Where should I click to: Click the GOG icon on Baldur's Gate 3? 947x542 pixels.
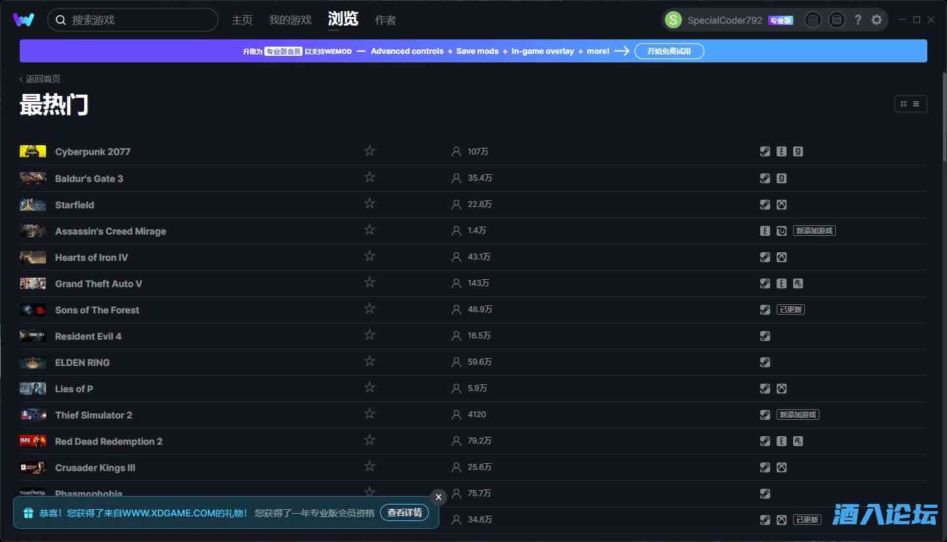[781, 179]
